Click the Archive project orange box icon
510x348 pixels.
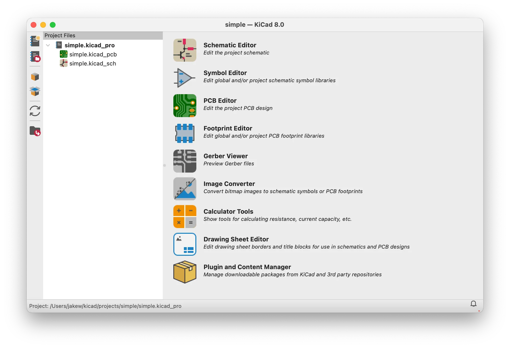(35, 77)
